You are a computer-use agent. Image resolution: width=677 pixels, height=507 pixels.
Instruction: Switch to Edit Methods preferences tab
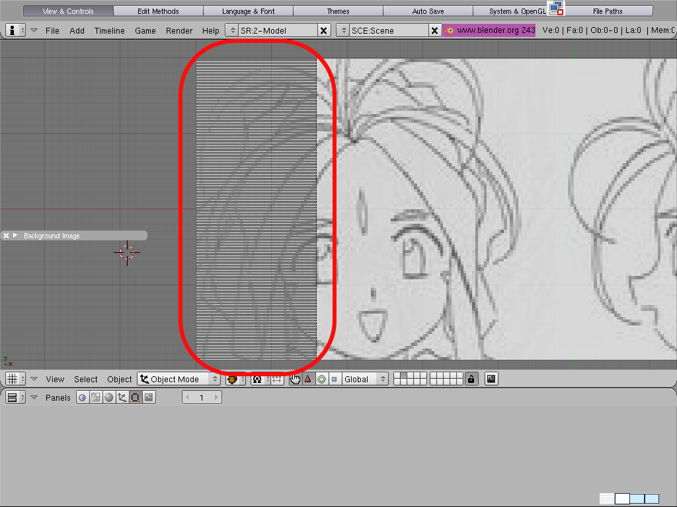click(x=158, y=11)
